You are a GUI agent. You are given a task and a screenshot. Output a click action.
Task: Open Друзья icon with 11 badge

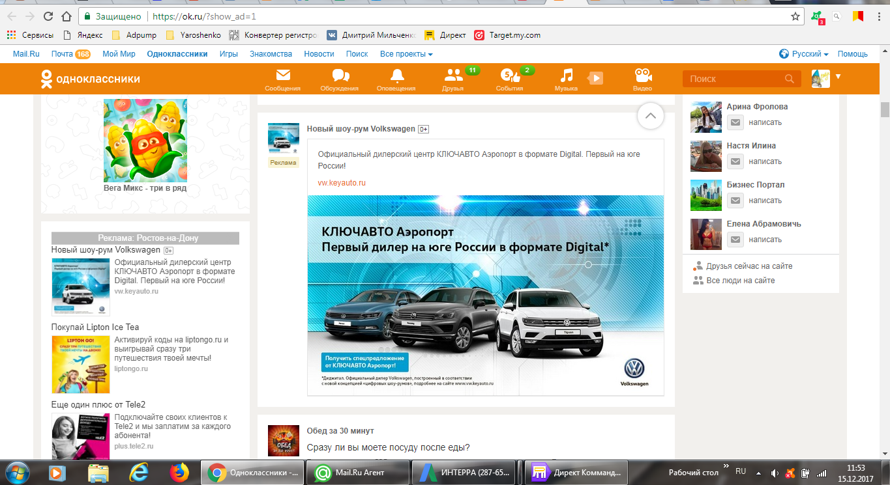454,76
